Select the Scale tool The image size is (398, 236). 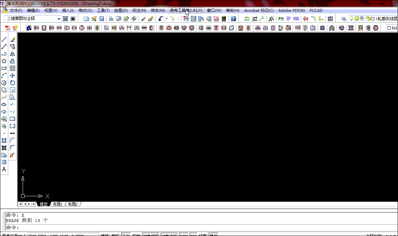point(12,90)
